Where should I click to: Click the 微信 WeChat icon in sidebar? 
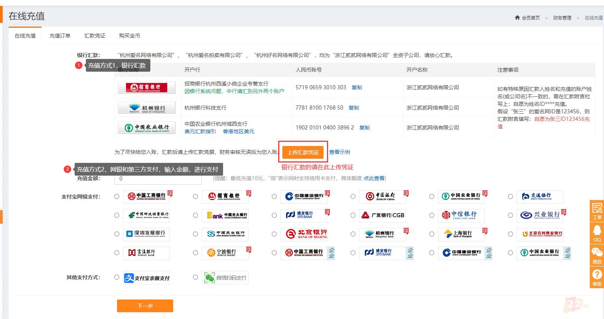tap(597, 254)
